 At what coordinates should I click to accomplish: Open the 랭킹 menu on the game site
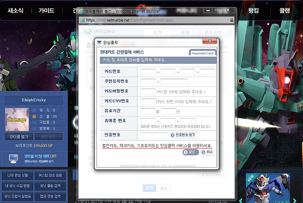click(253, 11)
